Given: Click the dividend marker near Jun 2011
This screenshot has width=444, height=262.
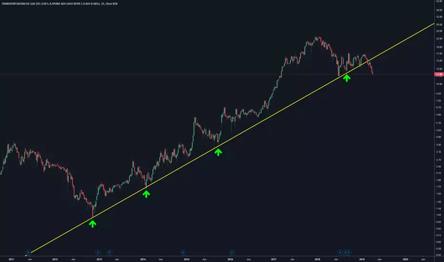Looking at the screenshot, I should pos(28,252).
